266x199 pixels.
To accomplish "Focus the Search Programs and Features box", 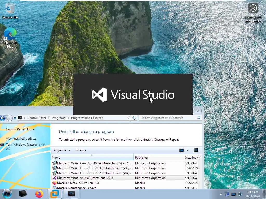I will click(168, 118).
